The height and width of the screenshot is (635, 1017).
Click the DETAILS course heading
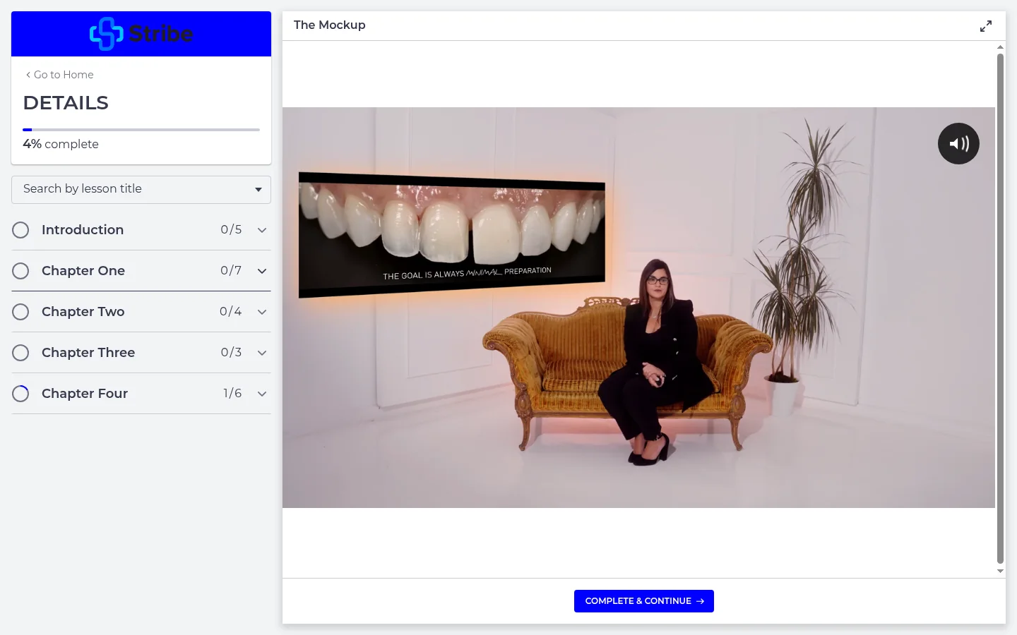point(66,103)
